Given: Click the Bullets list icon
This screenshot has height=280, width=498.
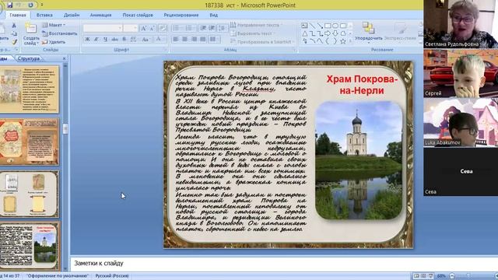Looking at the screenshot, I should pyautogui.click(x=177, y=28).
